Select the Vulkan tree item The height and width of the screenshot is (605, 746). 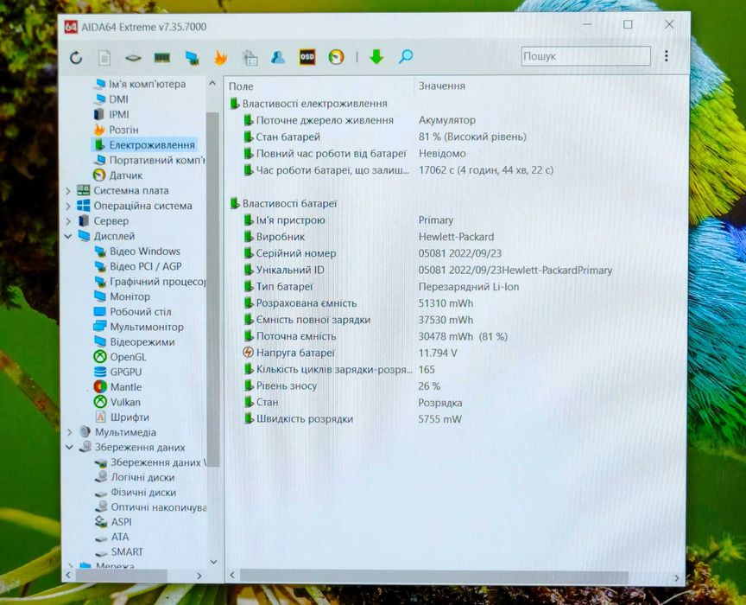point(117,402)
